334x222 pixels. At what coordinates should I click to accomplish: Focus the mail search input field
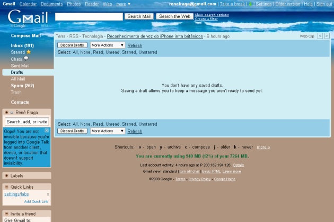click(x=89, y=16)
